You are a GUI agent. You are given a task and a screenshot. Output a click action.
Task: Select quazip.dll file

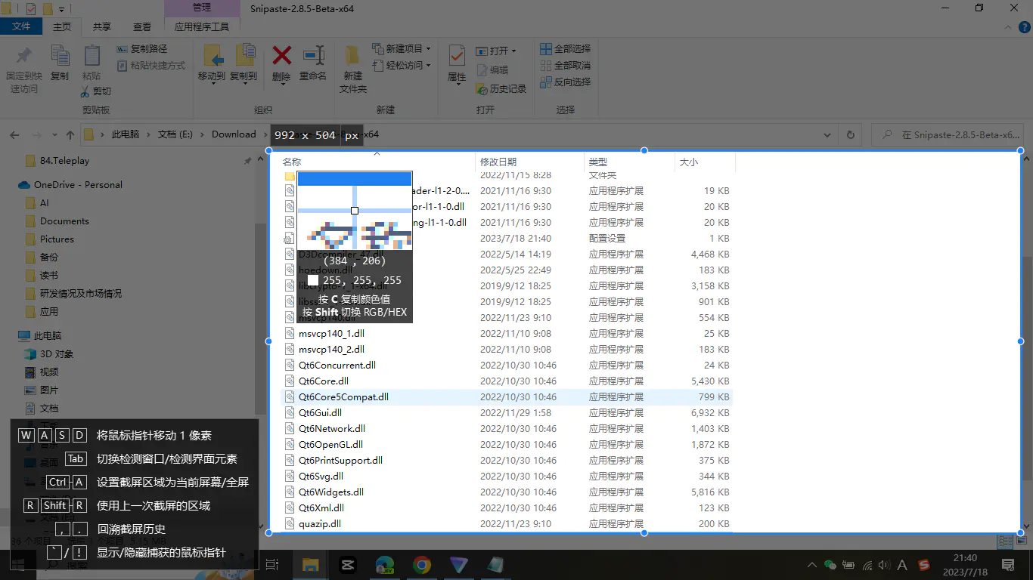point(507,523)
